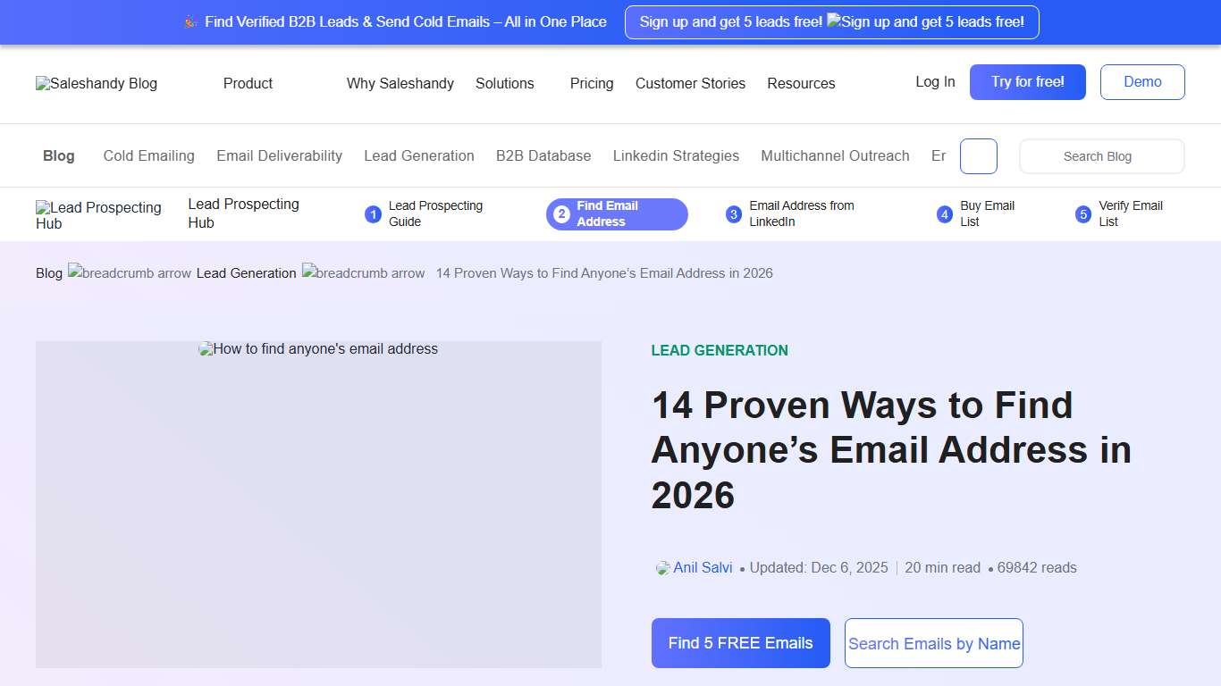This screenshot has width=1221, height=686.
Task: Click the Search Blog input field
Action: (x=1101, y=155)
